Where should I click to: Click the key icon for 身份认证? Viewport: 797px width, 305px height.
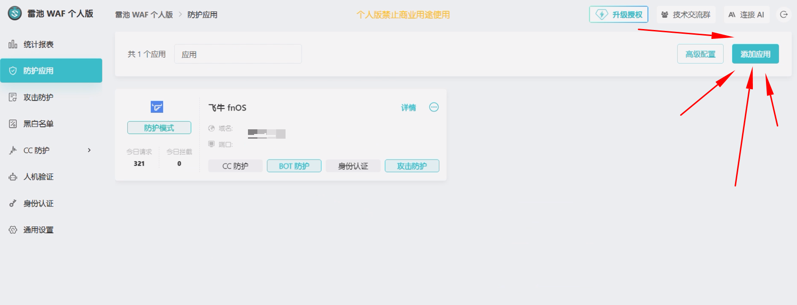click(x=13, y=203)
